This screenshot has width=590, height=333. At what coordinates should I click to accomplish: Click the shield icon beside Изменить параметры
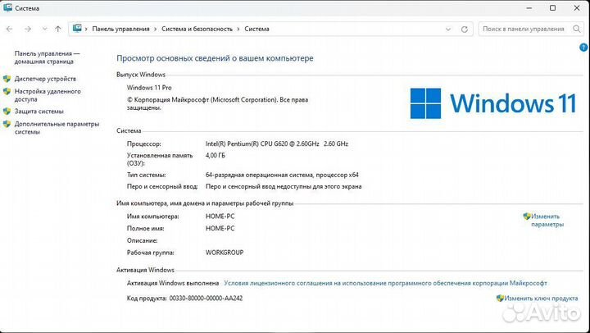pos(526,217)
